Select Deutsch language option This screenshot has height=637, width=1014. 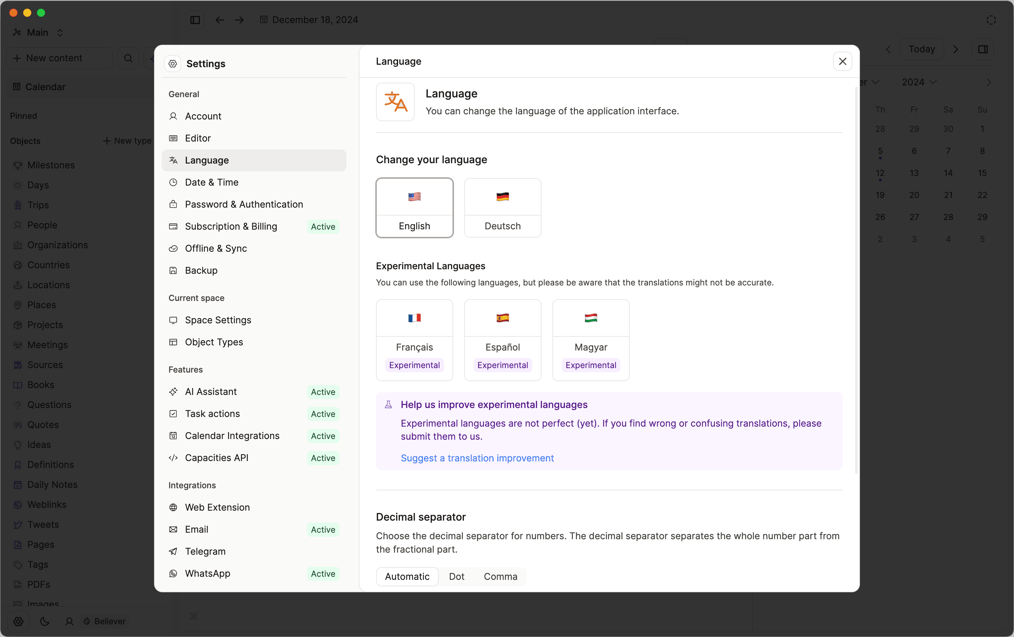coord(503,207)
